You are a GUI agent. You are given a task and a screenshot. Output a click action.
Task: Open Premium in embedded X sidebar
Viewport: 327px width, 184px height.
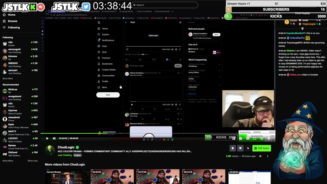click(104, 58)
